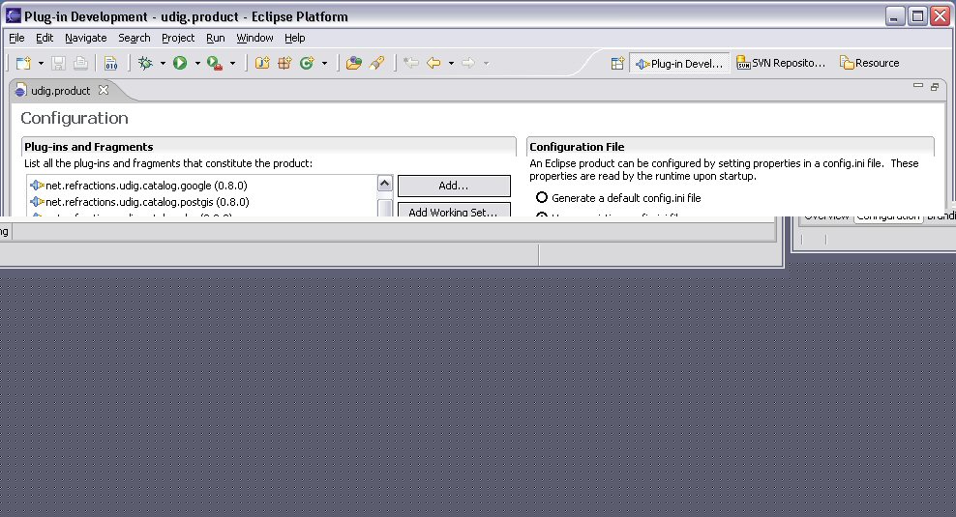Open the Navigate menu

coord(86,38)
